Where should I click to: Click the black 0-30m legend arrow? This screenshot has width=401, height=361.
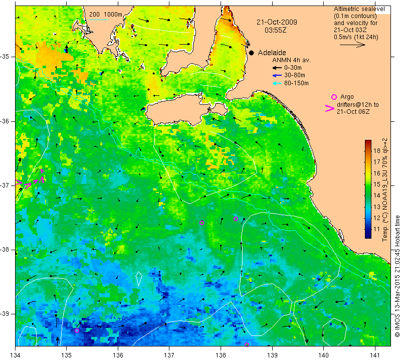[x=277, y=68]
